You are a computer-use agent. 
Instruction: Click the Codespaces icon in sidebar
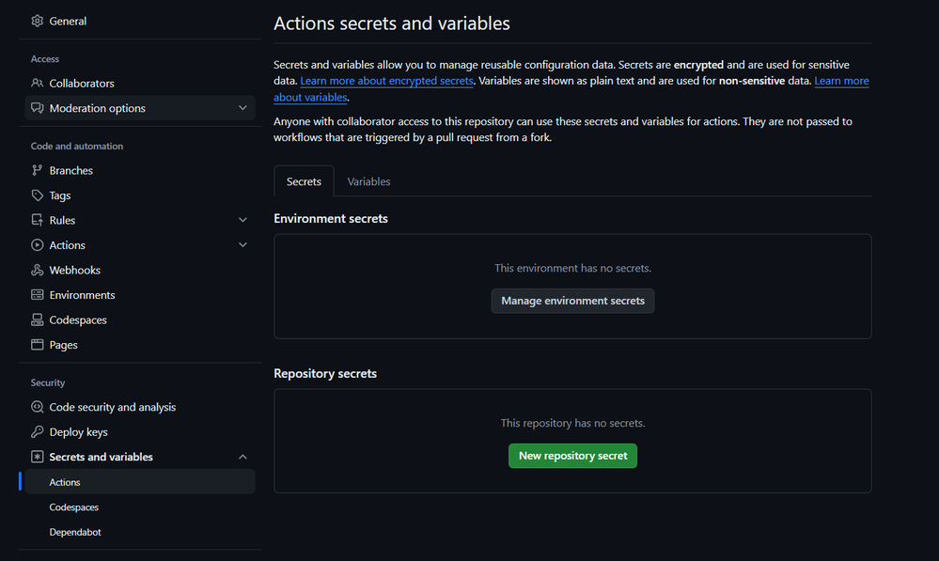[x=38, y=320]
